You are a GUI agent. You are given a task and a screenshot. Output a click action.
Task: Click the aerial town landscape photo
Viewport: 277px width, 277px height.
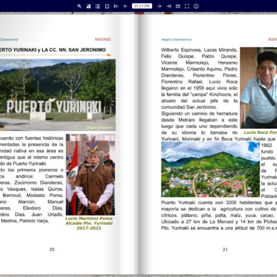(x=210, y=169)
